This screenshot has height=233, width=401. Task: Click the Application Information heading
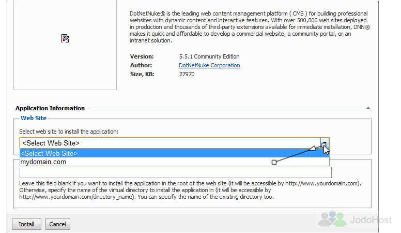pos(50,108)
